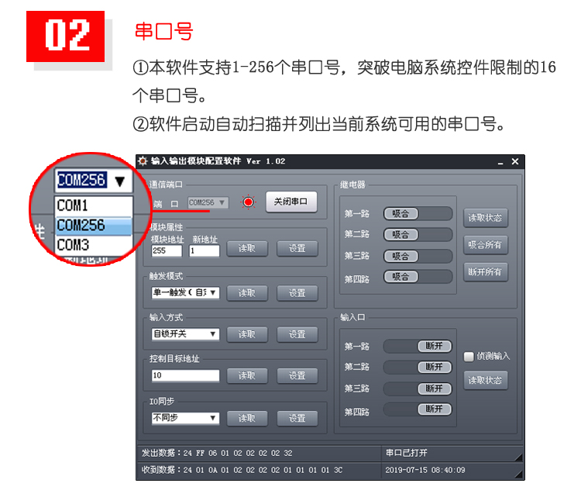
Task: Click the 吸合所有 button
Action: pos(486,245)
